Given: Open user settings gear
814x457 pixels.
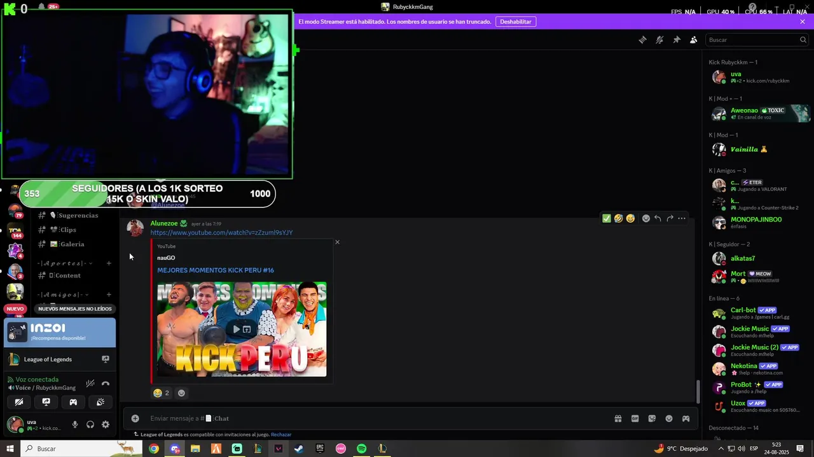Looking at the screenshot, I should pos(106,425).
